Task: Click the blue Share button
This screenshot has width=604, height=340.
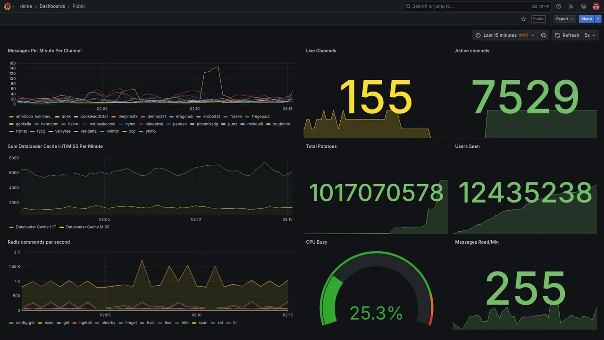Action: coord(587,19)
